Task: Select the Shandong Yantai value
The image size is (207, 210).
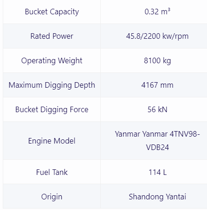Action: click(x=157, y=197)
